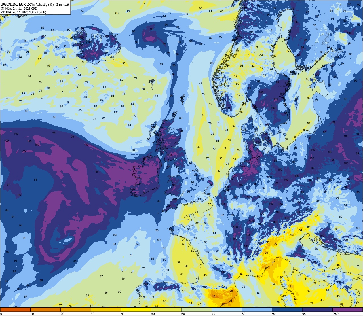Click the legend tick label "10"
The height and width of the screenshot is (316, 363).
pos(32,313)
